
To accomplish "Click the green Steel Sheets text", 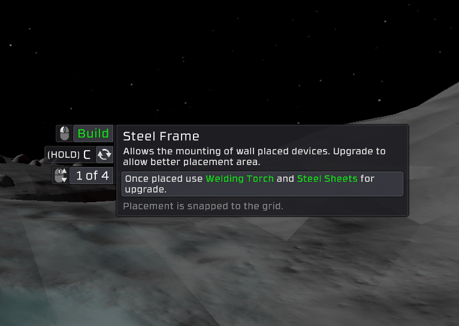I will pyautogui.click(x=327, y=178).
